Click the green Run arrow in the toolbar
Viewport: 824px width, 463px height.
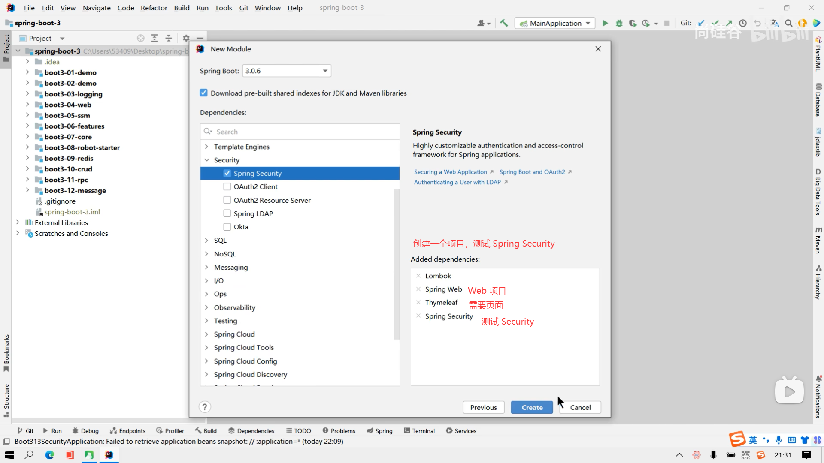pyautogui.click(x=605, y=23)
